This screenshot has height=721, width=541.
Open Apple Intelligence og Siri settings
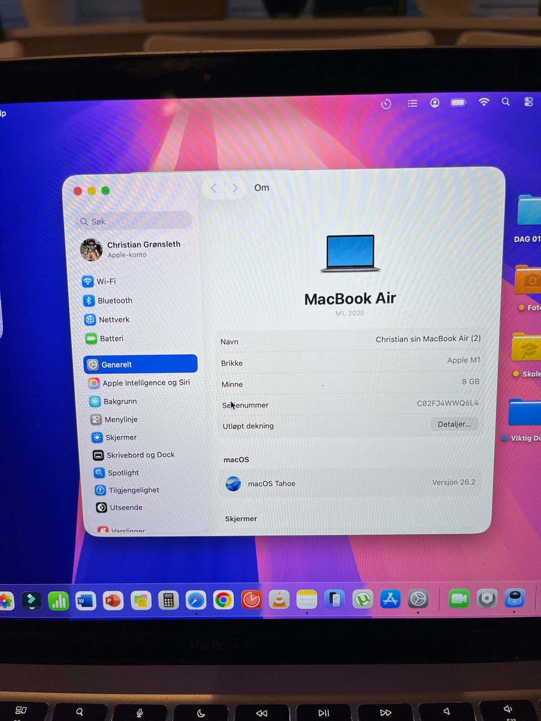pos(140,383)
